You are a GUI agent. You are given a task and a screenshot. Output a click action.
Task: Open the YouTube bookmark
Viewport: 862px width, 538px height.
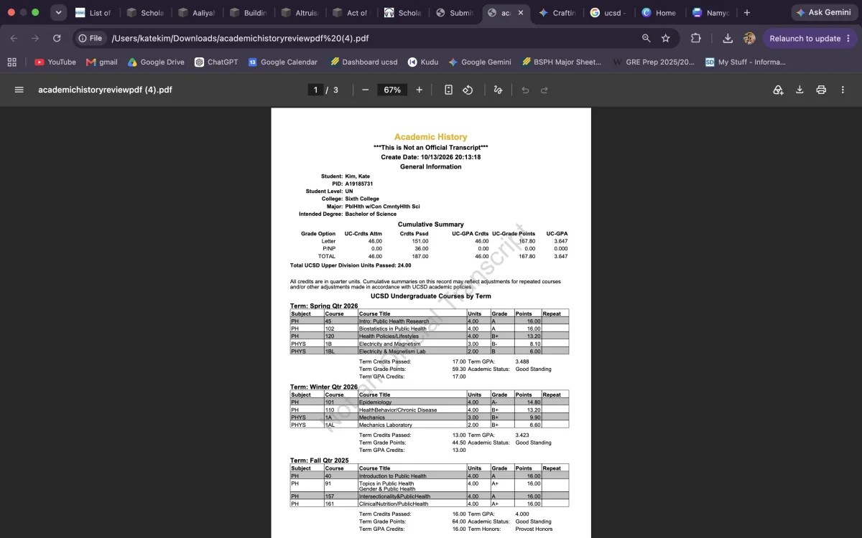tap(55, 62)
